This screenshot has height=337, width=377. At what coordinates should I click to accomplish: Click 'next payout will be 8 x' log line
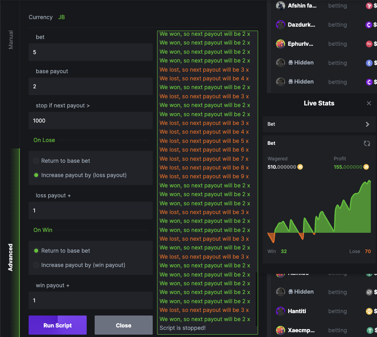tap(204, 168)
